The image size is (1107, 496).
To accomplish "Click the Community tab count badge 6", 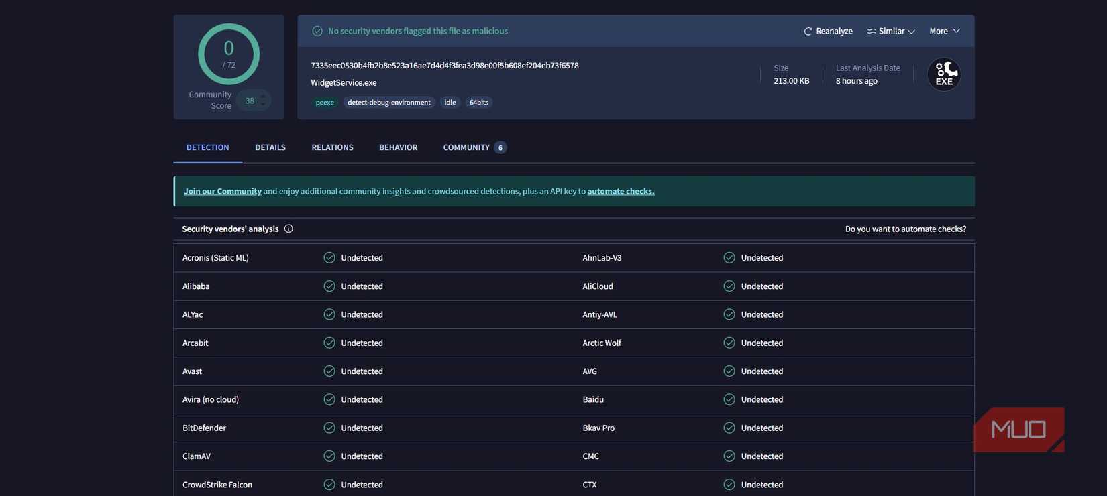I will tap(500, 148).
